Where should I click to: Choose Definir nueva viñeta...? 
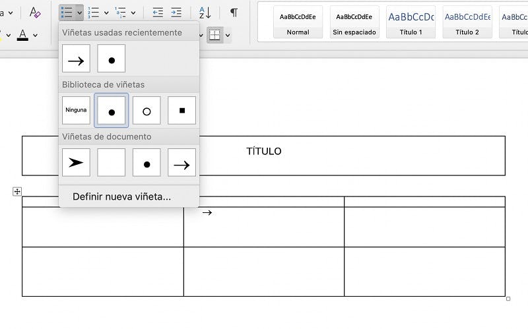click(121, 196)
